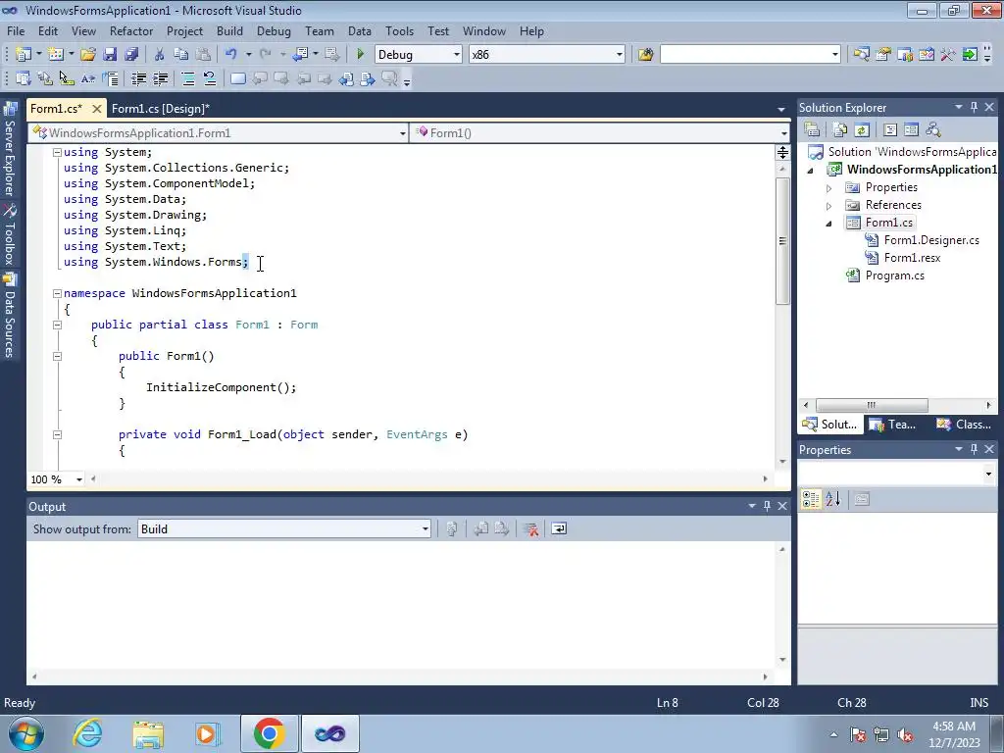Open Google Chrome from the taskbar
The width and height of the screenshot is (1004, 753).
pyautogui.click(x=269, y=733)
